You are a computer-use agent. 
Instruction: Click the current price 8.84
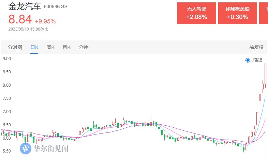coord(20,19)
